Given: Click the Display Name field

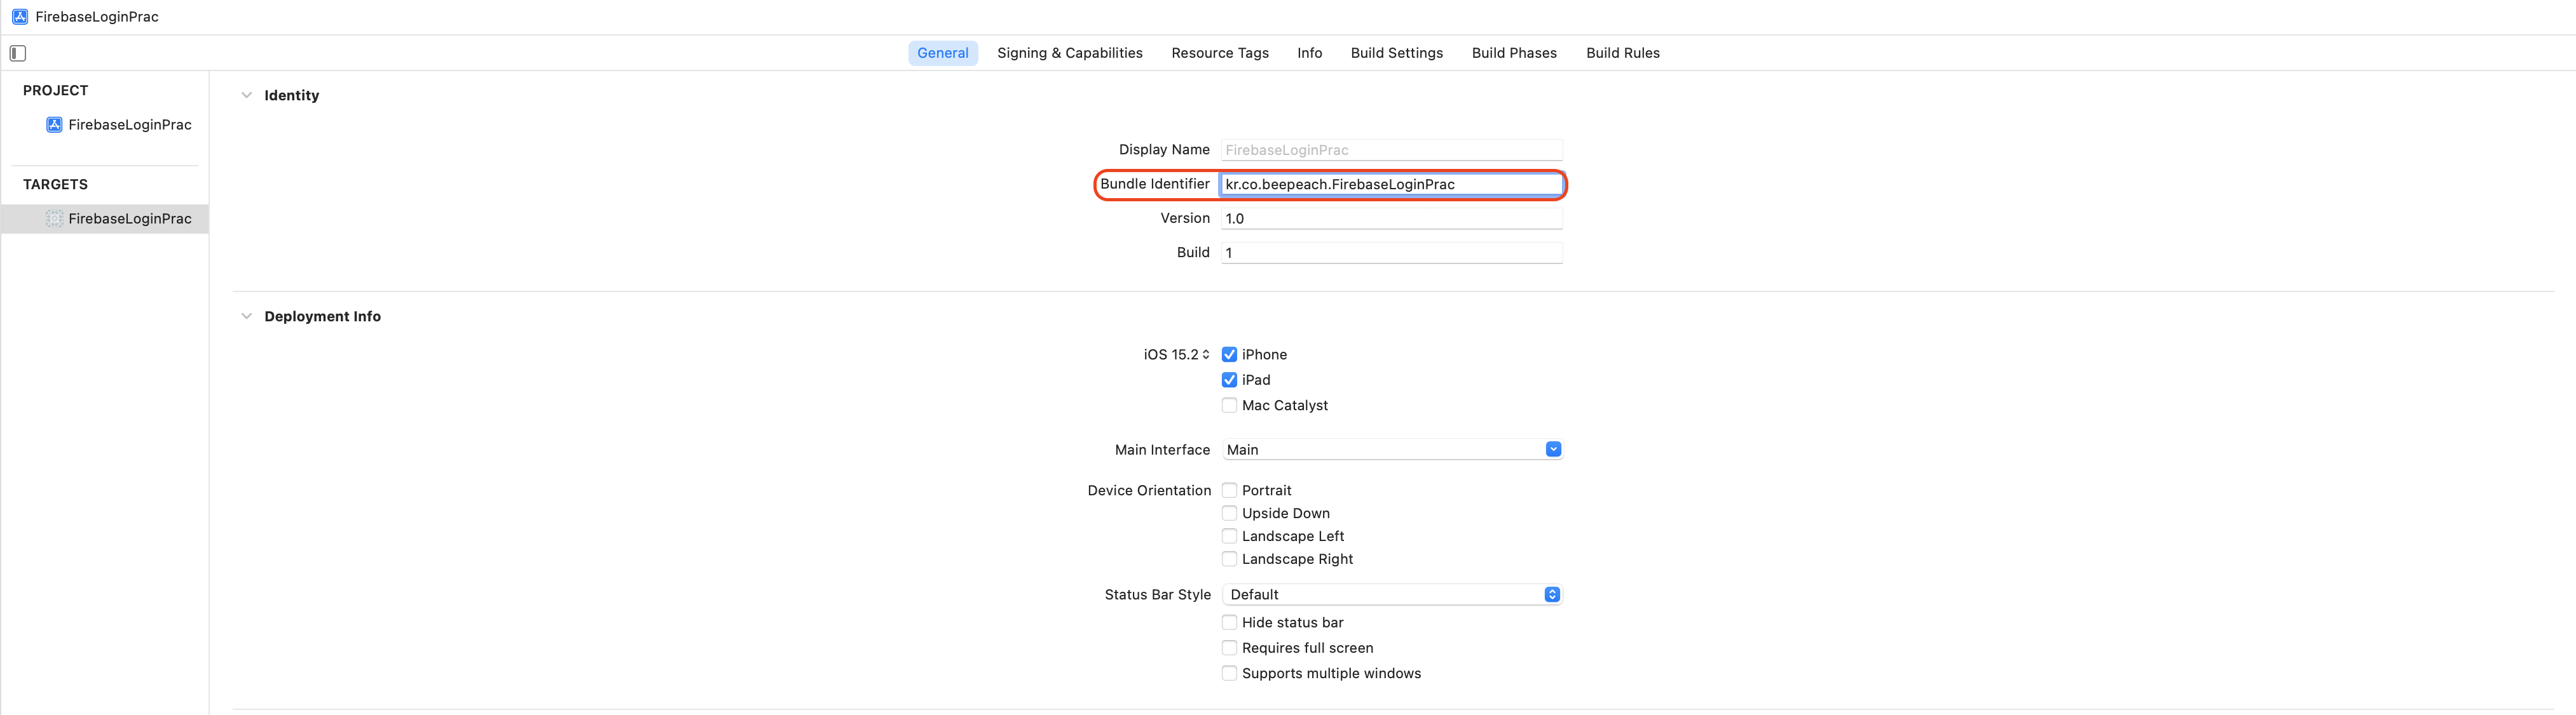Looking at the screenshot, I should click(1390, 150).
